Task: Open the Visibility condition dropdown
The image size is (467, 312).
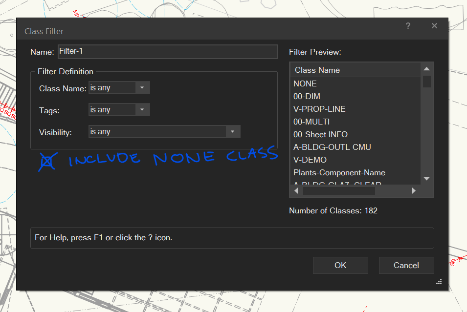Action: pos(233,131)
